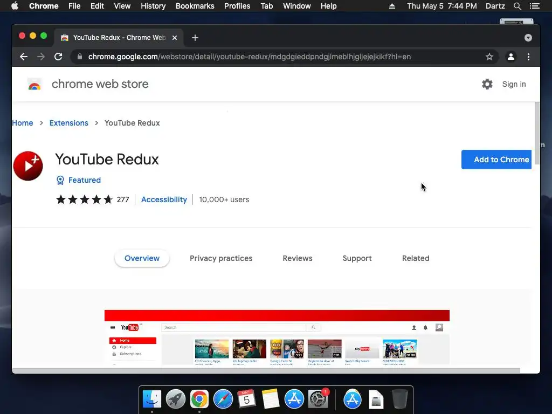552x414 pixels.
Task: Open the Apple menu
Action: (15, 6)
